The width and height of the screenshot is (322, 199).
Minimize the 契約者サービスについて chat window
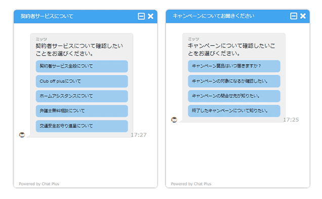141,16
